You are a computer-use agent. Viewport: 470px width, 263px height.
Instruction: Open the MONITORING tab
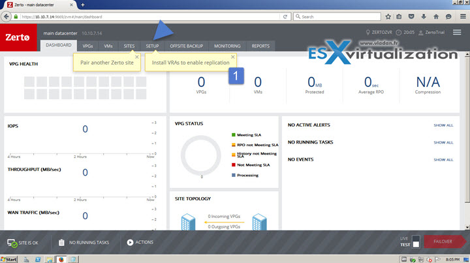(x=227, y=46)
